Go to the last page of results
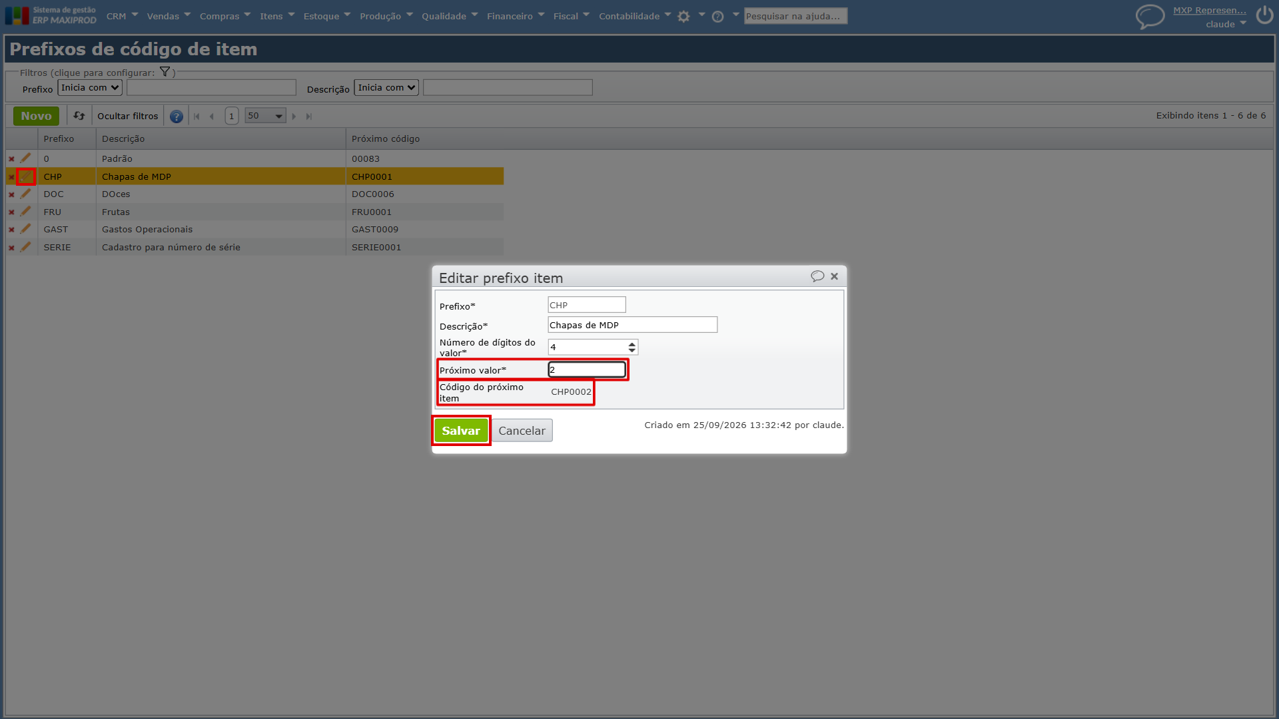 309,117
